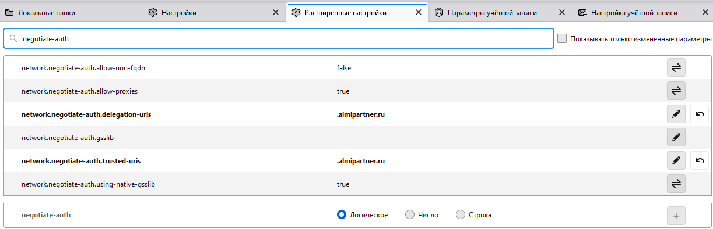
Task: Select the Строка type radio button
Action: (x=461, y=215)
